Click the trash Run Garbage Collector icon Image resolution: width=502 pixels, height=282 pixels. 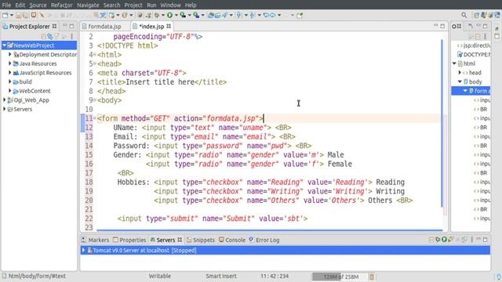click(x=372, y=277)
